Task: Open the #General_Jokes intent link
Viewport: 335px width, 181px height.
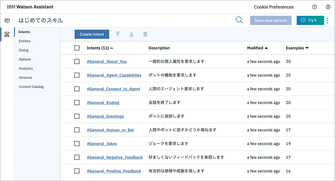Action: [x=102, y=144]
